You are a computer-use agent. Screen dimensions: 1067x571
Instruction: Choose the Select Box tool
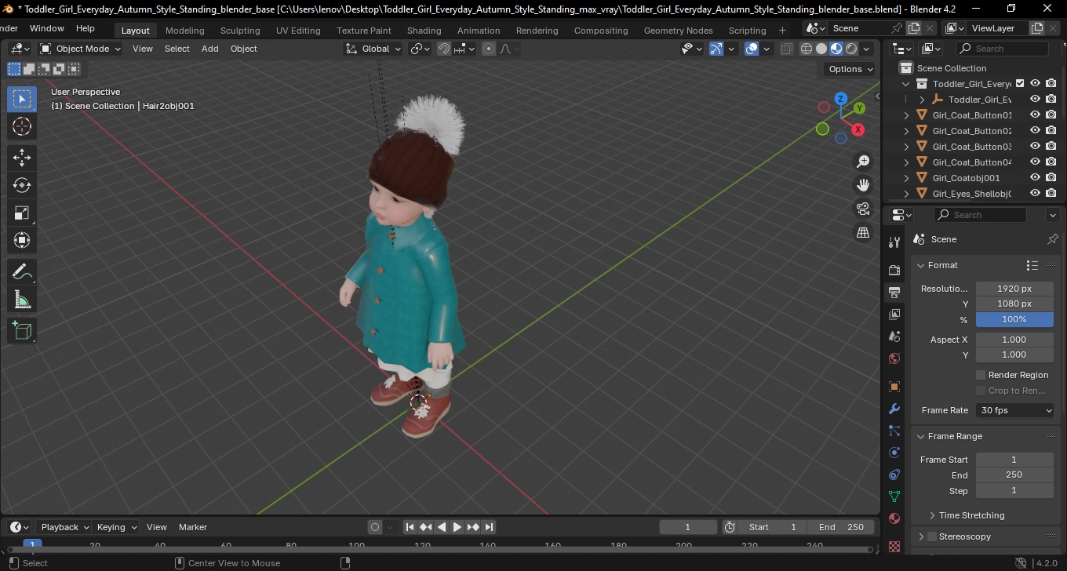pyautogui.click(x=22, y=99)
